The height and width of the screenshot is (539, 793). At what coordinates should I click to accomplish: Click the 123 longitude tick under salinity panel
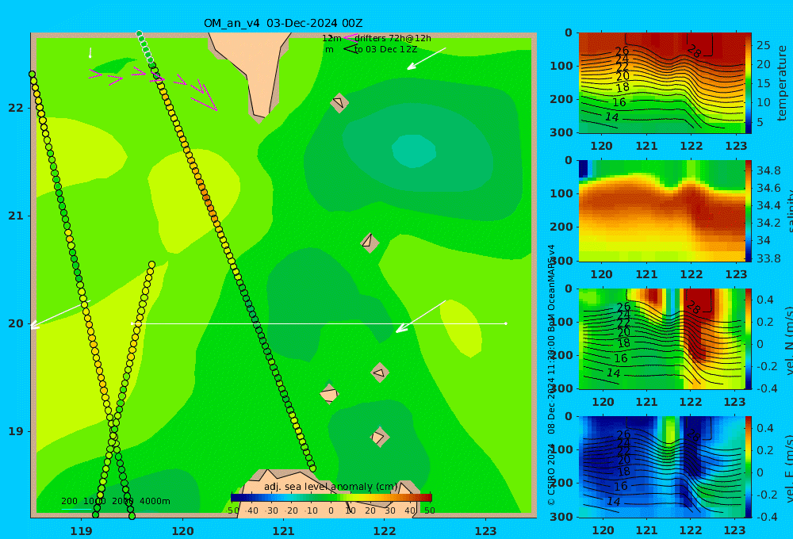tap(736, 274)
